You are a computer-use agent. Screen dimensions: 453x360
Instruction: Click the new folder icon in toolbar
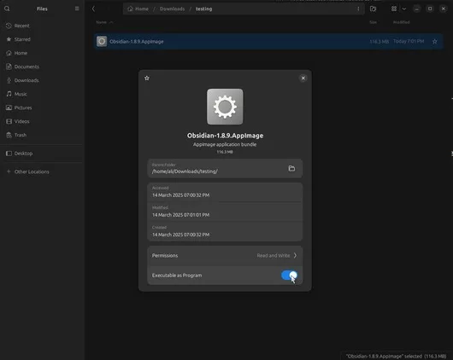pos(373,9)
